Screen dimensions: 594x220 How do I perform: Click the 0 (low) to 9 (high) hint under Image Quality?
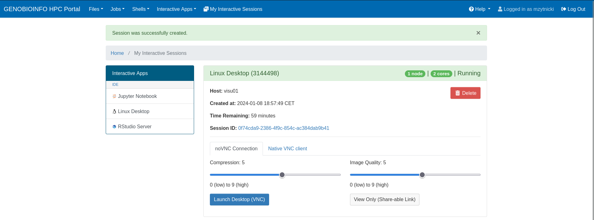point(369,185)
